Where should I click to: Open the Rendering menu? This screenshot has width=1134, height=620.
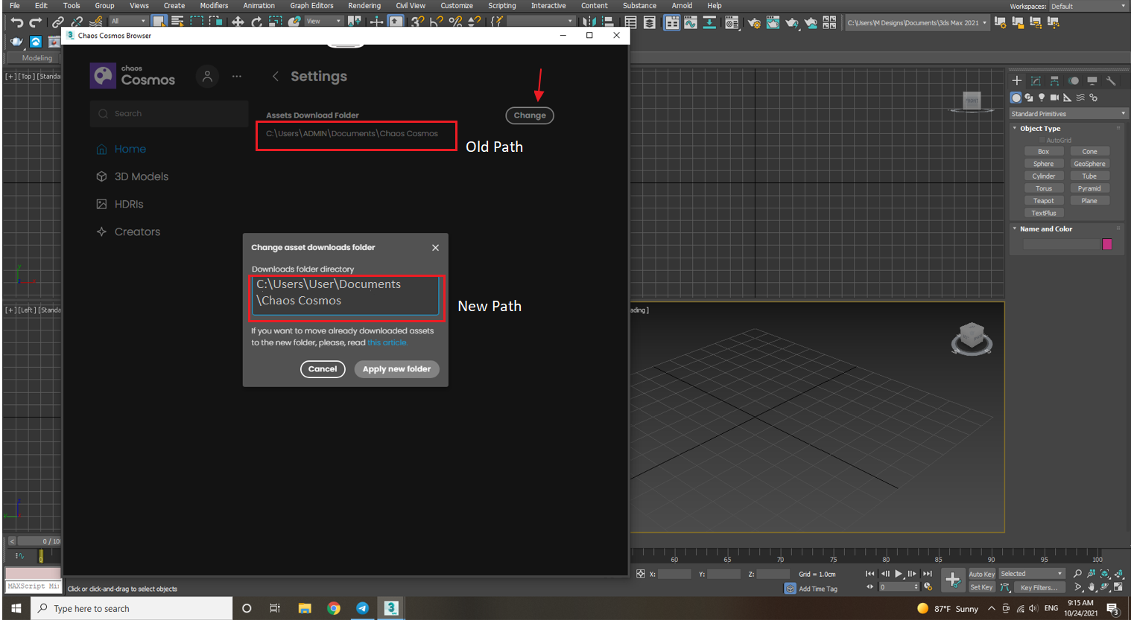click(x=364, y=5)
